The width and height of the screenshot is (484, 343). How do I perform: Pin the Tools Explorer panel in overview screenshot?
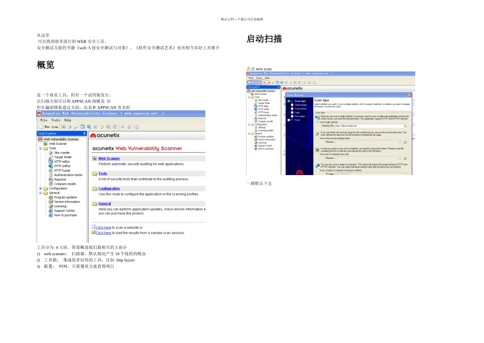click(x=84, y=134)
